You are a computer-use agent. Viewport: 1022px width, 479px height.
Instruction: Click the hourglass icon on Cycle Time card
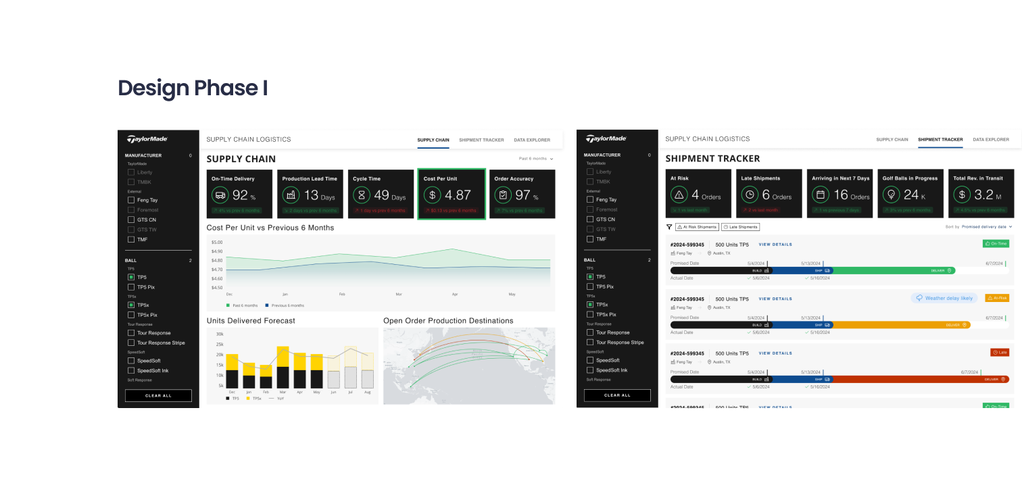tap(362, 195)
